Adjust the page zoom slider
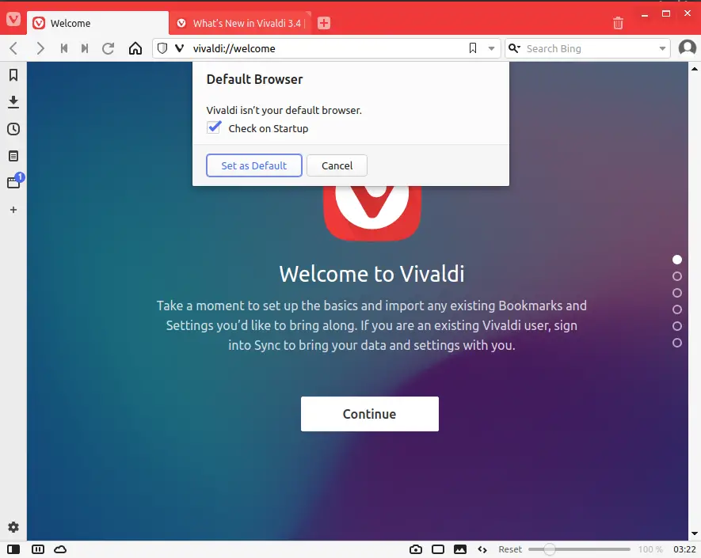701x558 pixels. point(550,549)
